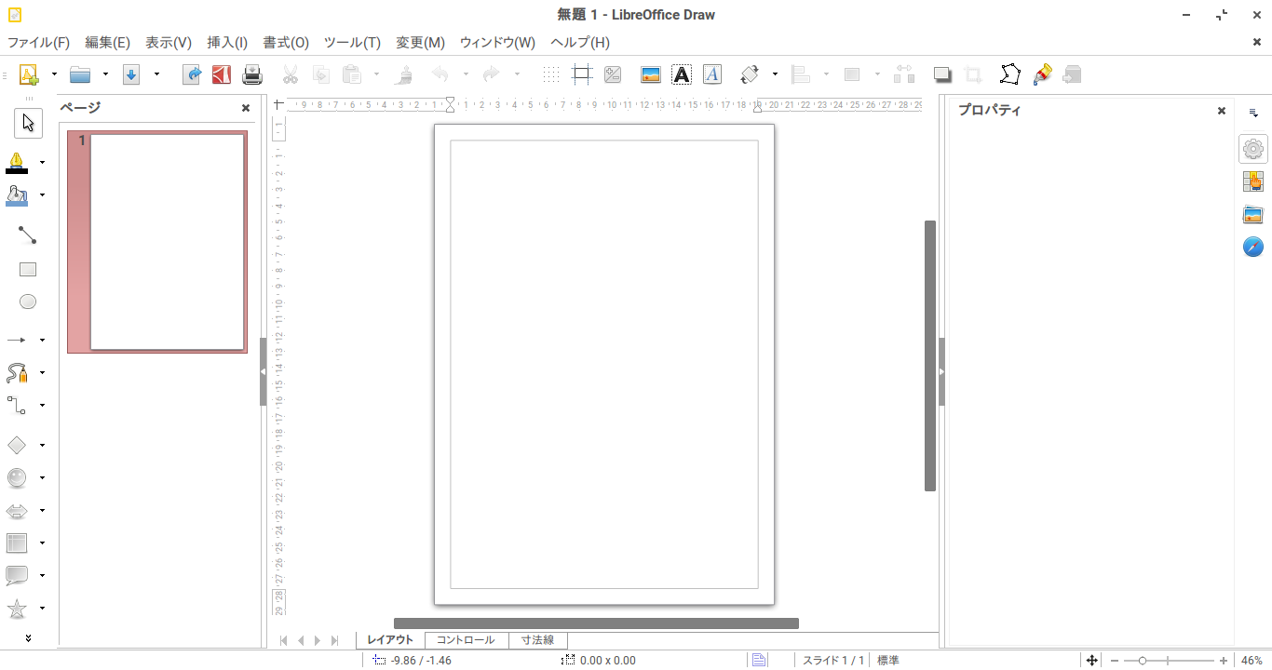This screenshot has width=1272, height=670.
Task: Click the Insert Image toolbar icon
Action: (x=651, y=74)
